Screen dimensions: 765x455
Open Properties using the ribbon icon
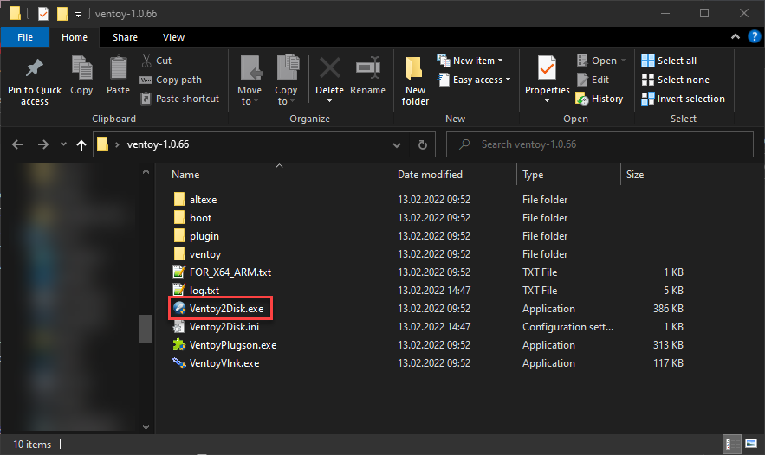547,68
